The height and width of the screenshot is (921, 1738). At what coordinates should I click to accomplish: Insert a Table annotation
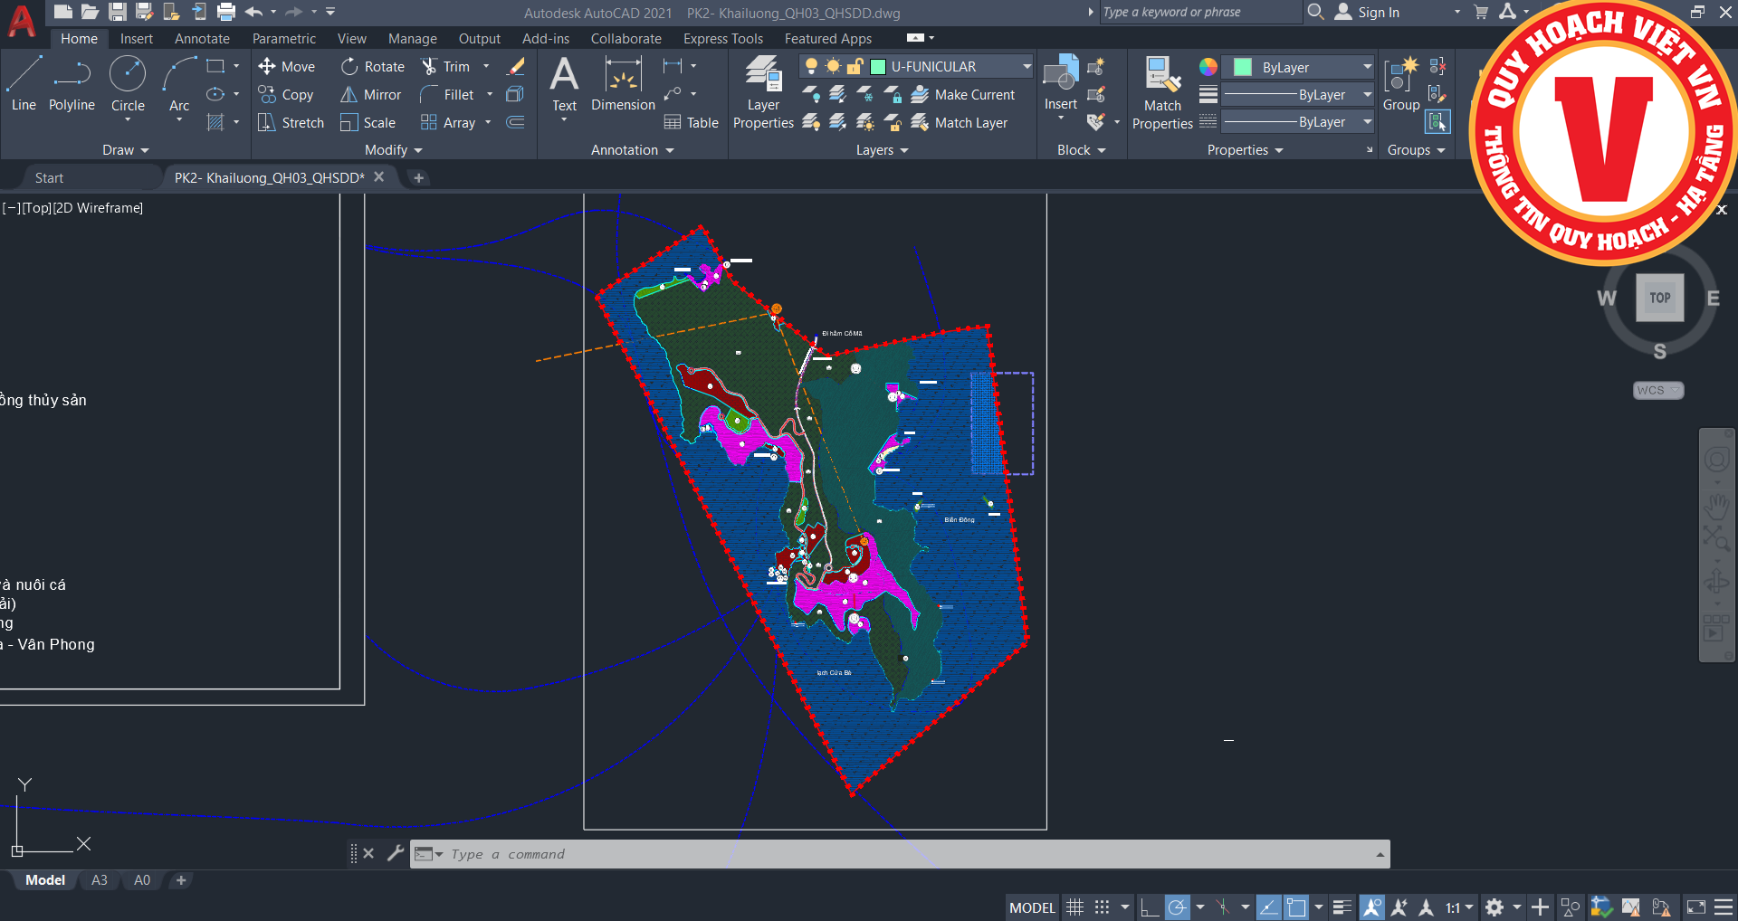pos(692,122)
